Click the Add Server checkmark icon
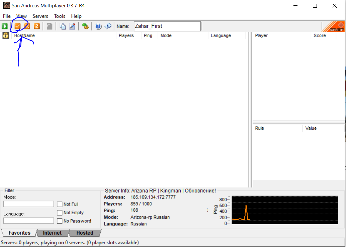Viewport: 346px width, 247px height. [17, 26]
